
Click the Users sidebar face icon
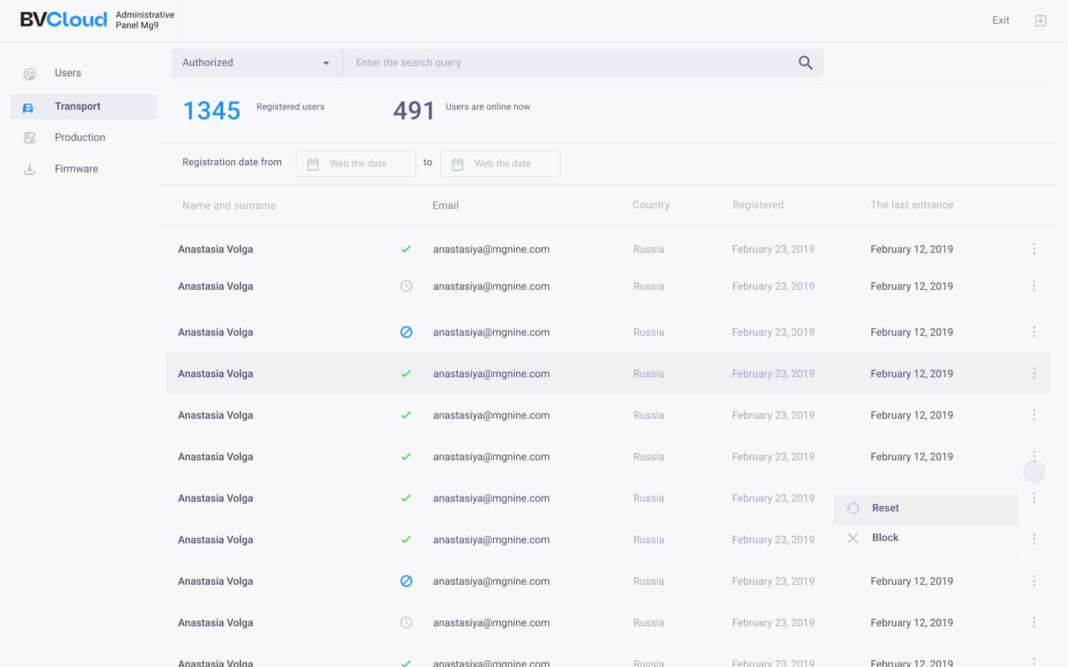pos(30,73)
